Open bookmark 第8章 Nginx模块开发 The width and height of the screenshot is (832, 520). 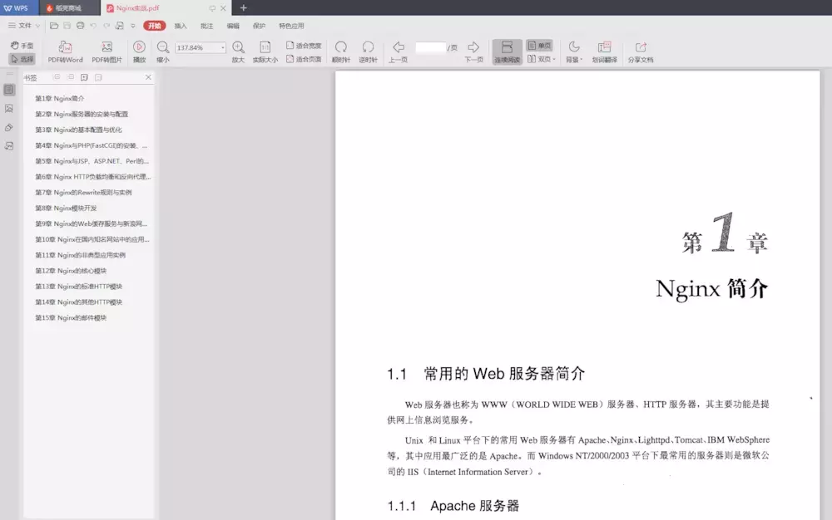66,208
